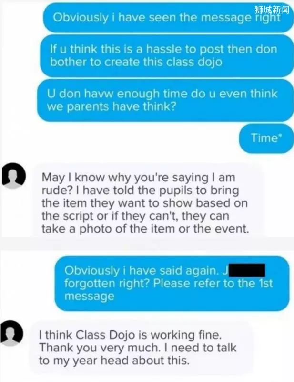The height and width of the screenshot is (382, 294).
Task: Tap the phrase 'we parents have think?'
Action: pyautogui.click(x=112, y=106)
